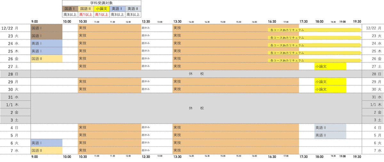Select the 英語 I block on 6 火
The image size is (384, 162).
[46, 143]
